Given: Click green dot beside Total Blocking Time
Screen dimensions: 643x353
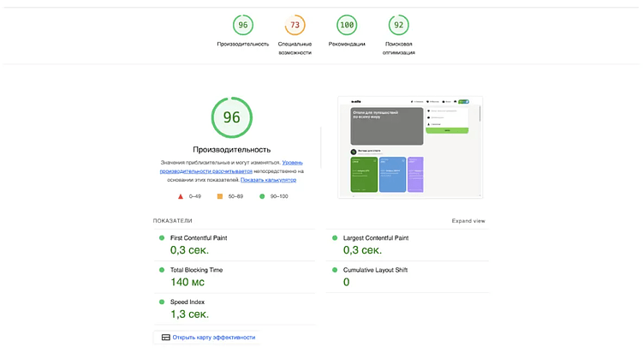Looking at the screenshot, I should pyautogui.click(x=162, y=270).
